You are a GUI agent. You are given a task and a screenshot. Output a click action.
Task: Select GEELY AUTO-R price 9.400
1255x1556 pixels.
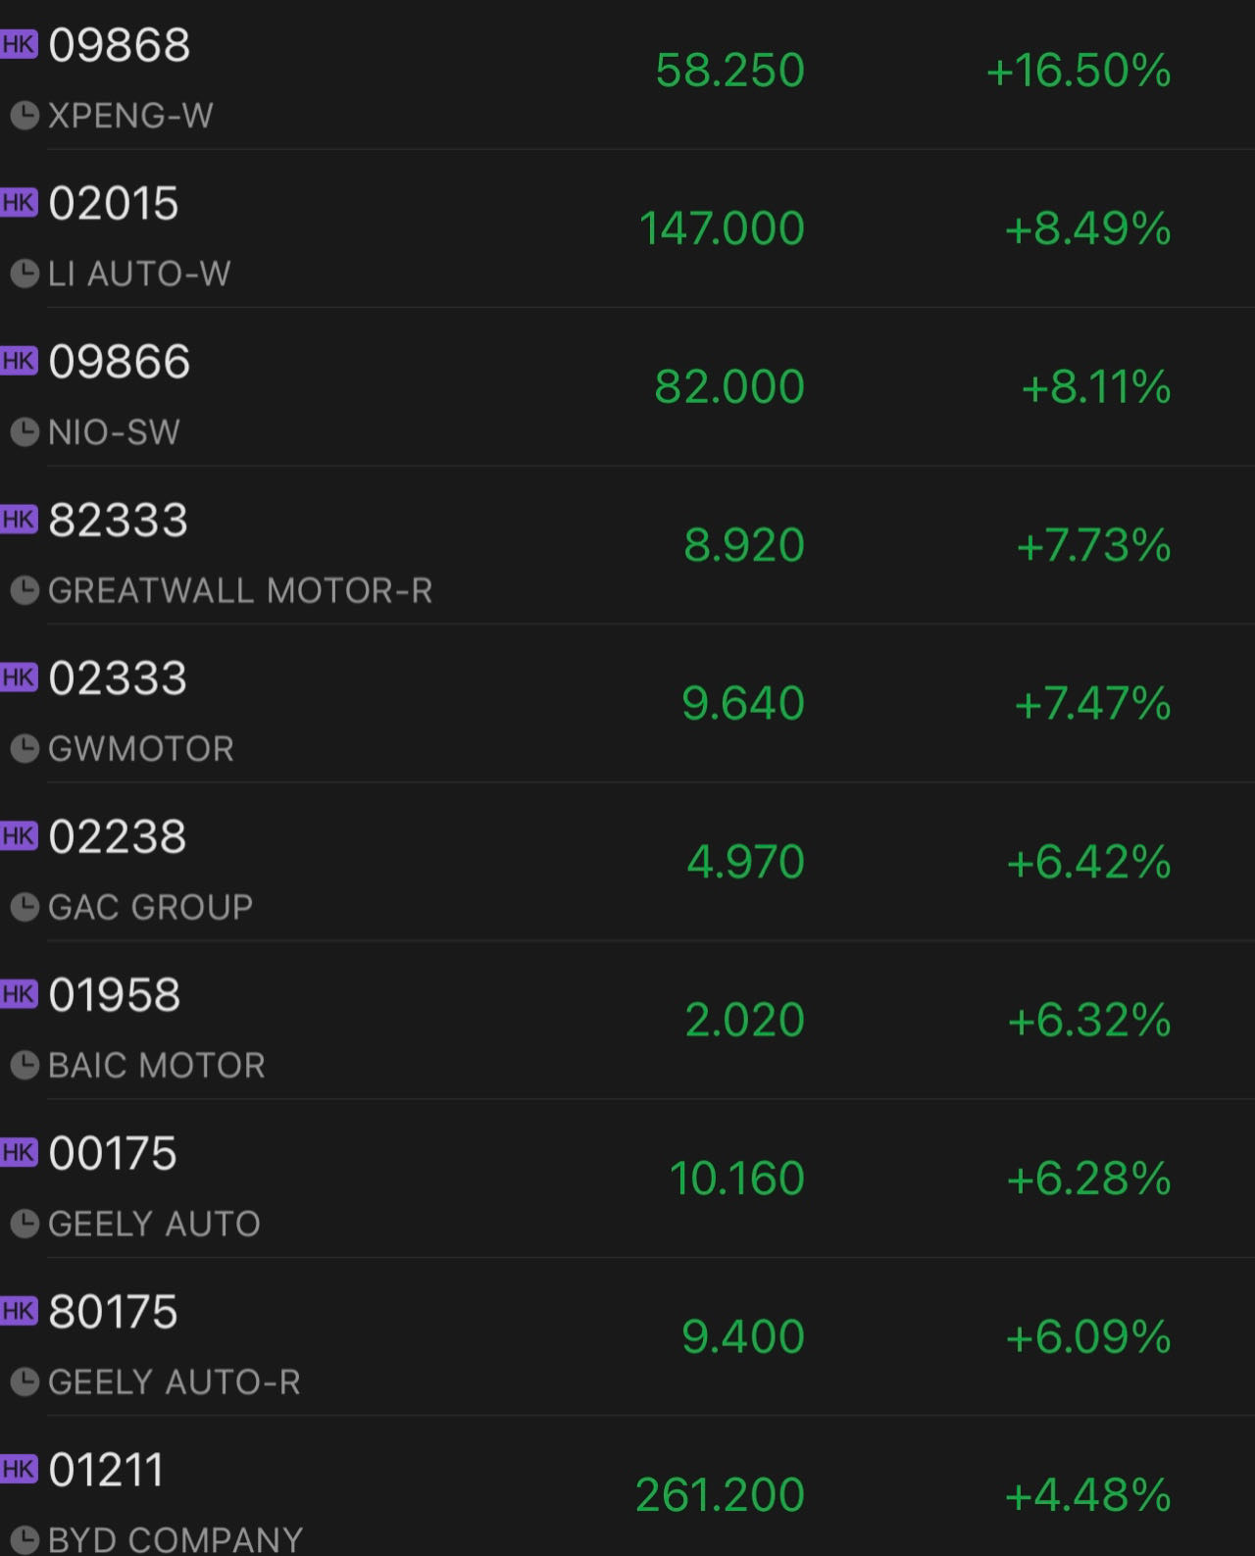[x=743, y=1337]
